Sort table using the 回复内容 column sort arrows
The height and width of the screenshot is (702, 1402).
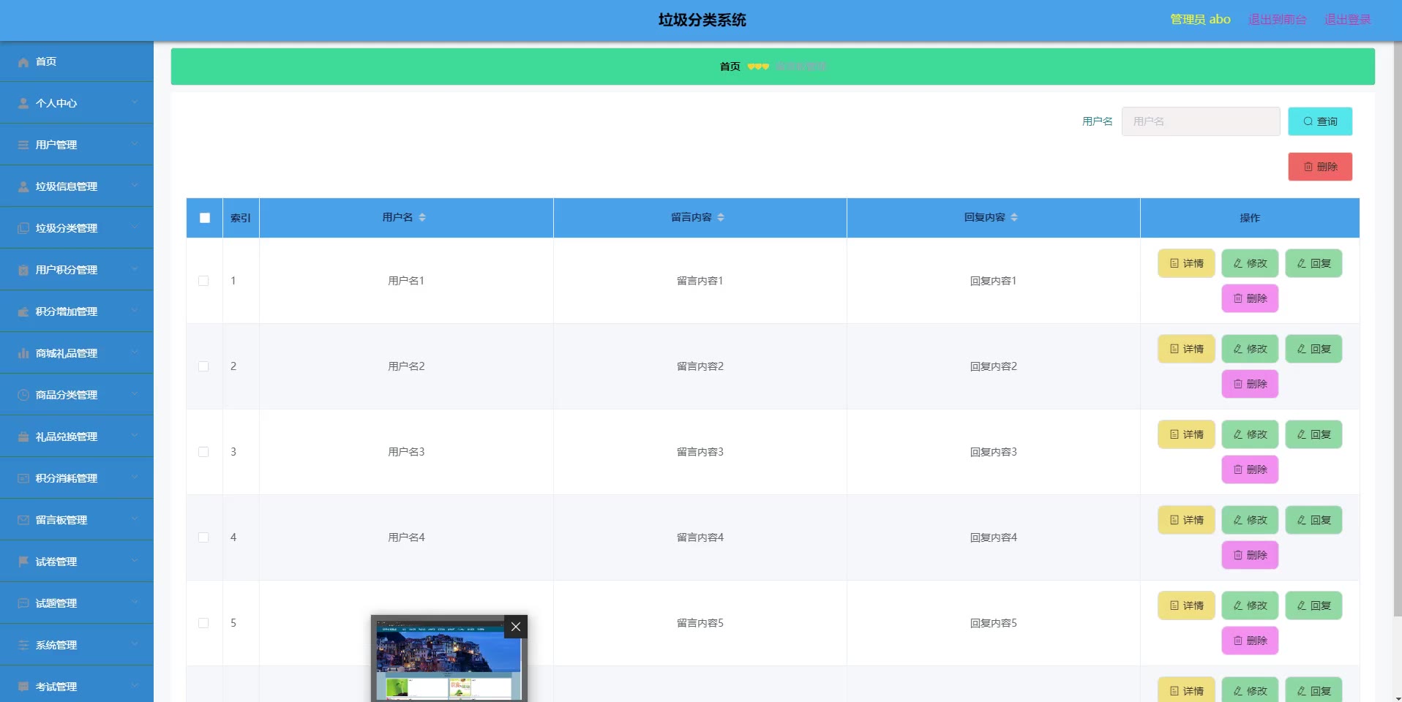pyautogui.click(x=1014, y=217)
